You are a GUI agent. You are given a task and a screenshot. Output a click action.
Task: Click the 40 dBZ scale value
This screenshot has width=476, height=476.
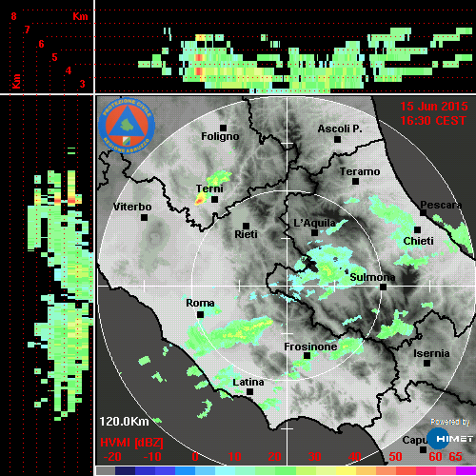[x=355, y=457]
